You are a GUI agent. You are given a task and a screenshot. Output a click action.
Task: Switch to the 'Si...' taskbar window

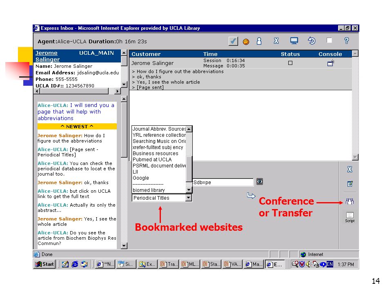pyautogui.click(x=126, y=264)
